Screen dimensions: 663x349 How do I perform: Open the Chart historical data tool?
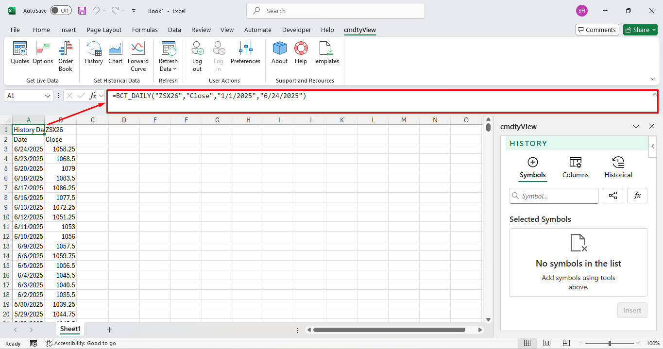[116, 52]
